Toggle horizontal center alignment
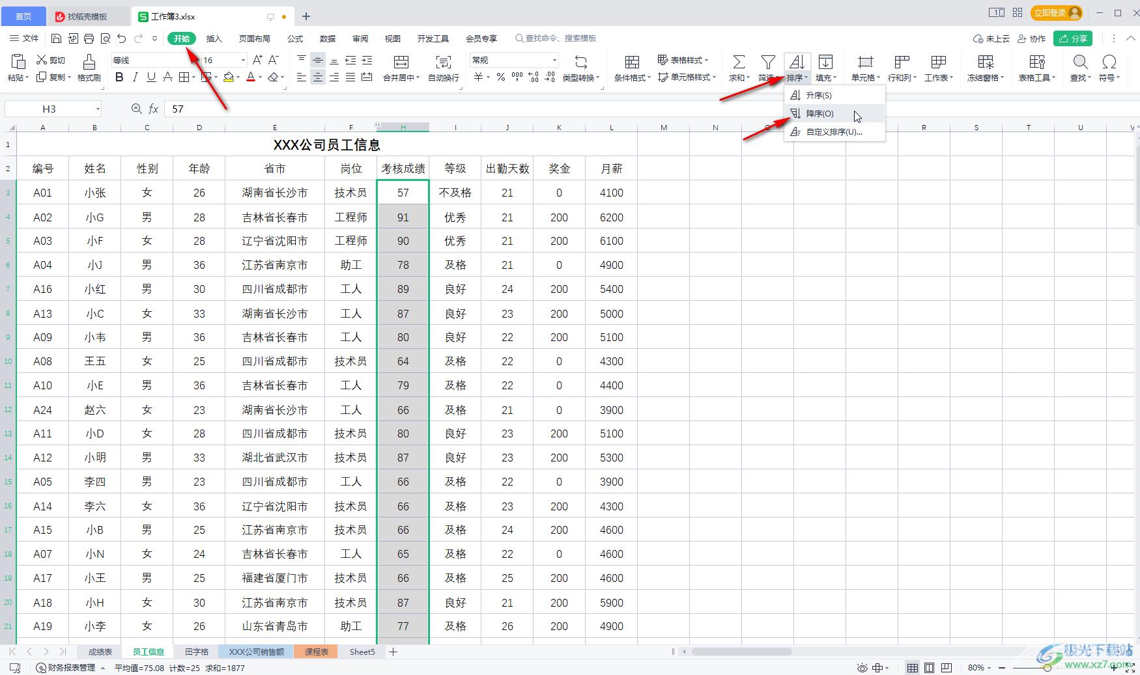Image resolution: width=1140 pixels, height=675 pixels. pos(318,77)
